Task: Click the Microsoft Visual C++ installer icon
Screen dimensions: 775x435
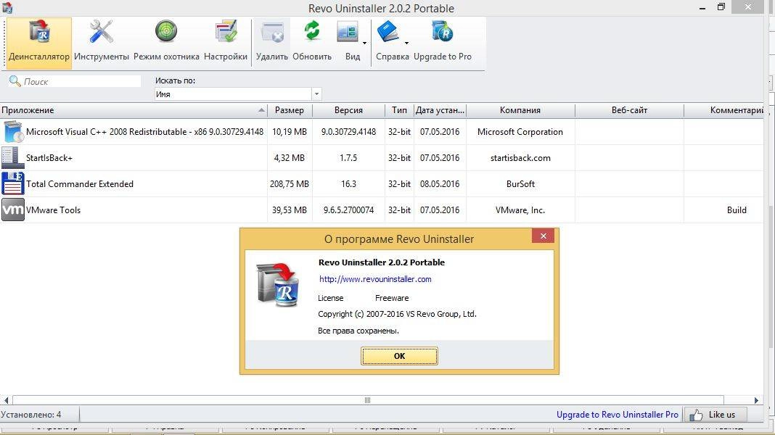Action: [x=13, y=132]
